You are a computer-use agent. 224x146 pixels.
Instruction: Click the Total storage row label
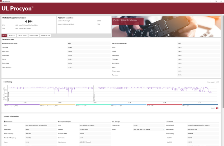pyautogui.click(x=116, y=125)
